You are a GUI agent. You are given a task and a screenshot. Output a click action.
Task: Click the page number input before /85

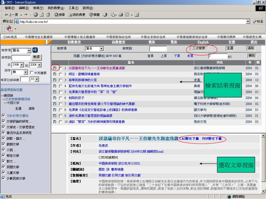[x=218, y=56]
